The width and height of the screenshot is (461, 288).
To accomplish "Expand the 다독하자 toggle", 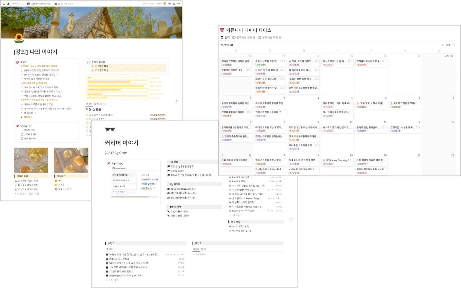I will click(22, 117).
